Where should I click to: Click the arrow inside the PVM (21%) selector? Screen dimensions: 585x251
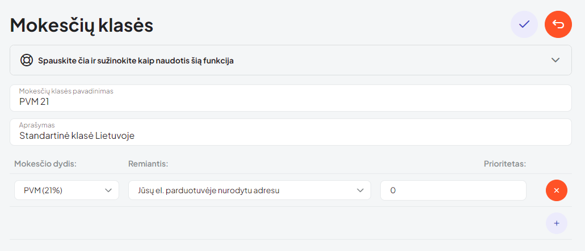pyautogui.click(x=109, y=190)
